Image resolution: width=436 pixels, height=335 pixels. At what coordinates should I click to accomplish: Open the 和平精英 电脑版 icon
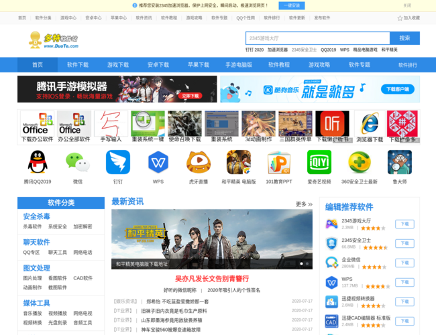coord(239,162)
